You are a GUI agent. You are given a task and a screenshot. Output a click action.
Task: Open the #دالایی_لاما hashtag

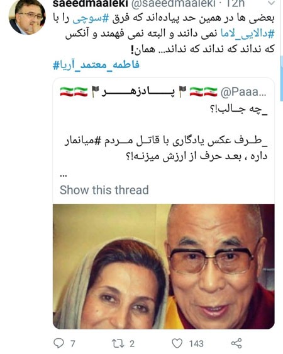click(247, 33)
